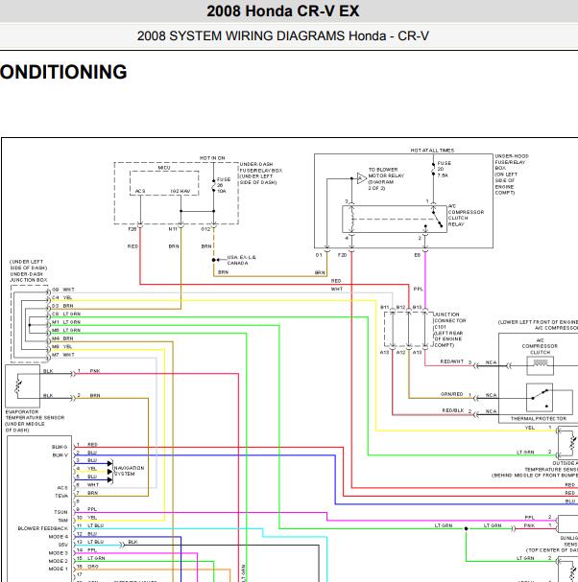
Task: Click the "G9 WHT" junction box terminal
Action: click(x=63, y=290)
